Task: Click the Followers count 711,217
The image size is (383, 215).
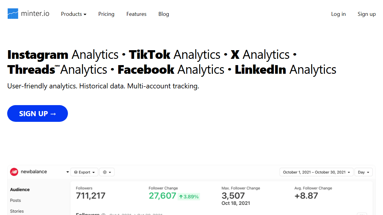Action: (x=91, y=196)
